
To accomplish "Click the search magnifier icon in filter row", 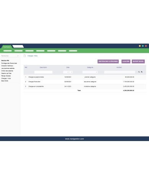I will tap(139, 72).
